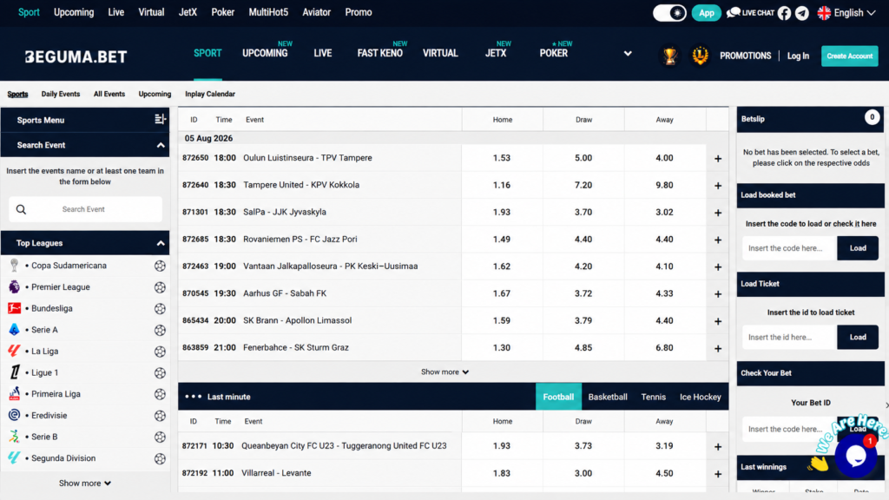Open Copa Sudamericana football icon

(x=160, y=266)
